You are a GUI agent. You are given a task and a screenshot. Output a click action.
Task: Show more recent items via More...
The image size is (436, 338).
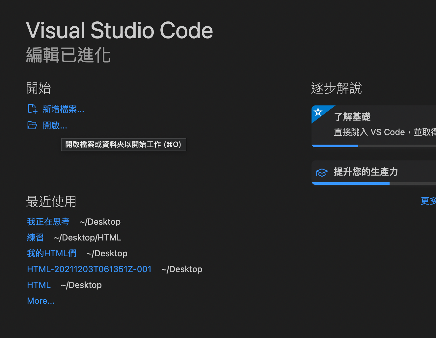41,301
